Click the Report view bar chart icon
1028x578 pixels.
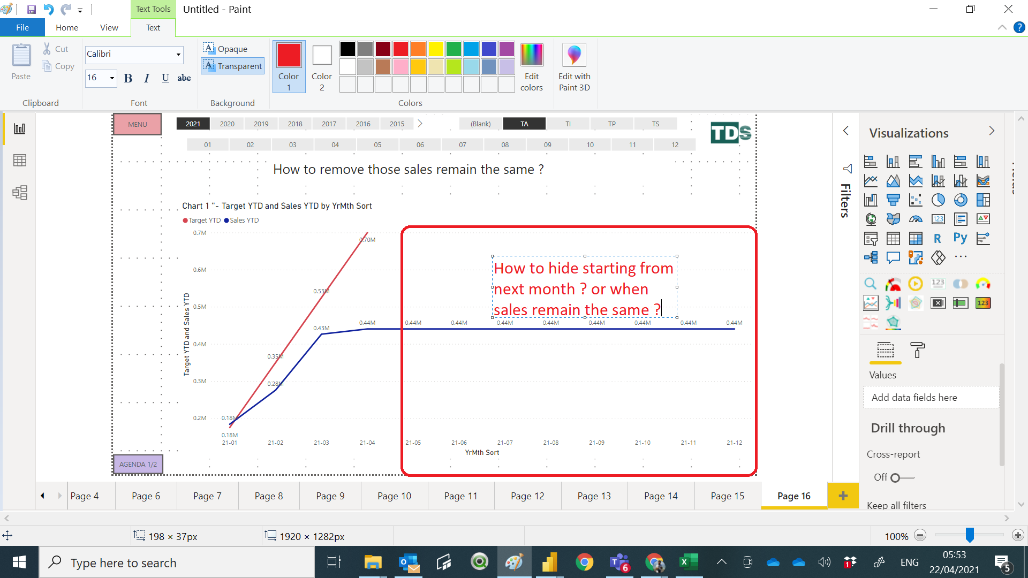tap(20, 128)
